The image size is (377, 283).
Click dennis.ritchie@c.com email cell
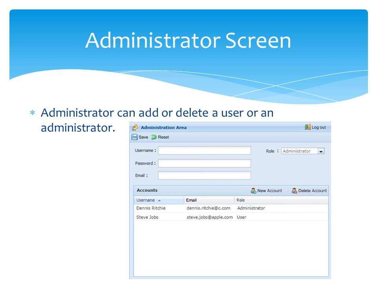click(x=209, y=208)
